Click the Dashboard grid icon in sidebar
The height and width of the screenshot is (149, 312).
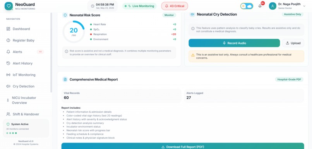[8, 29]
